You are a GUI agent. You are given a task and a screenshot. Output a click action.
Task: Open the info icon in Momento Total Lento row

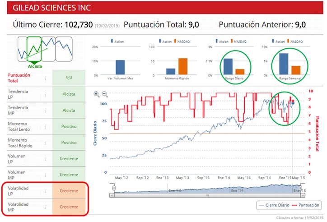coord(45,126)
